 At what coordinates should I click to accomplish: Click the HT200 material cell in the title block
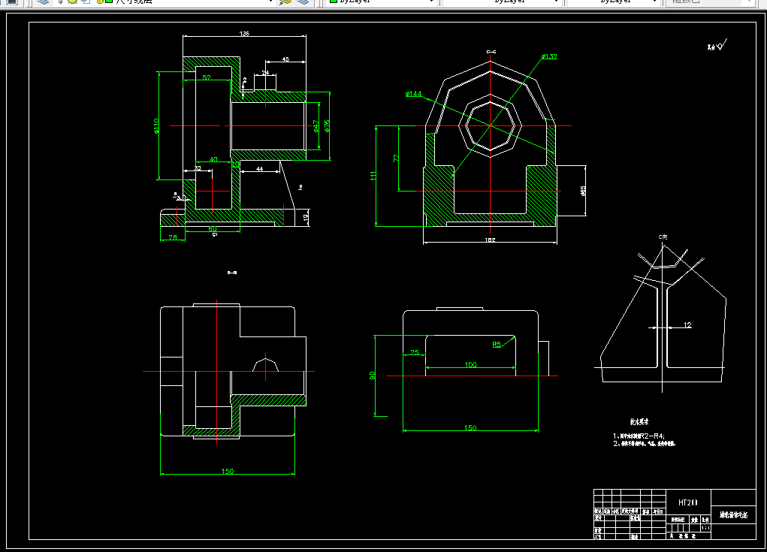click(688, 502)
